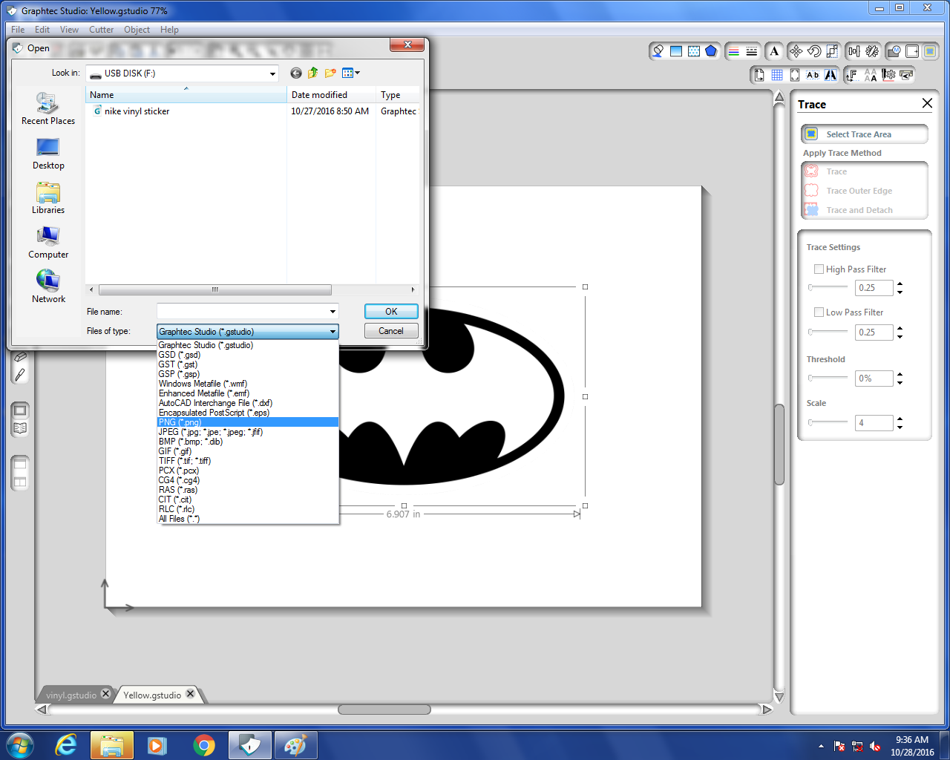Go to Recent Places shortcut
The height and width of the screenshot is (760, 950).
48,108
